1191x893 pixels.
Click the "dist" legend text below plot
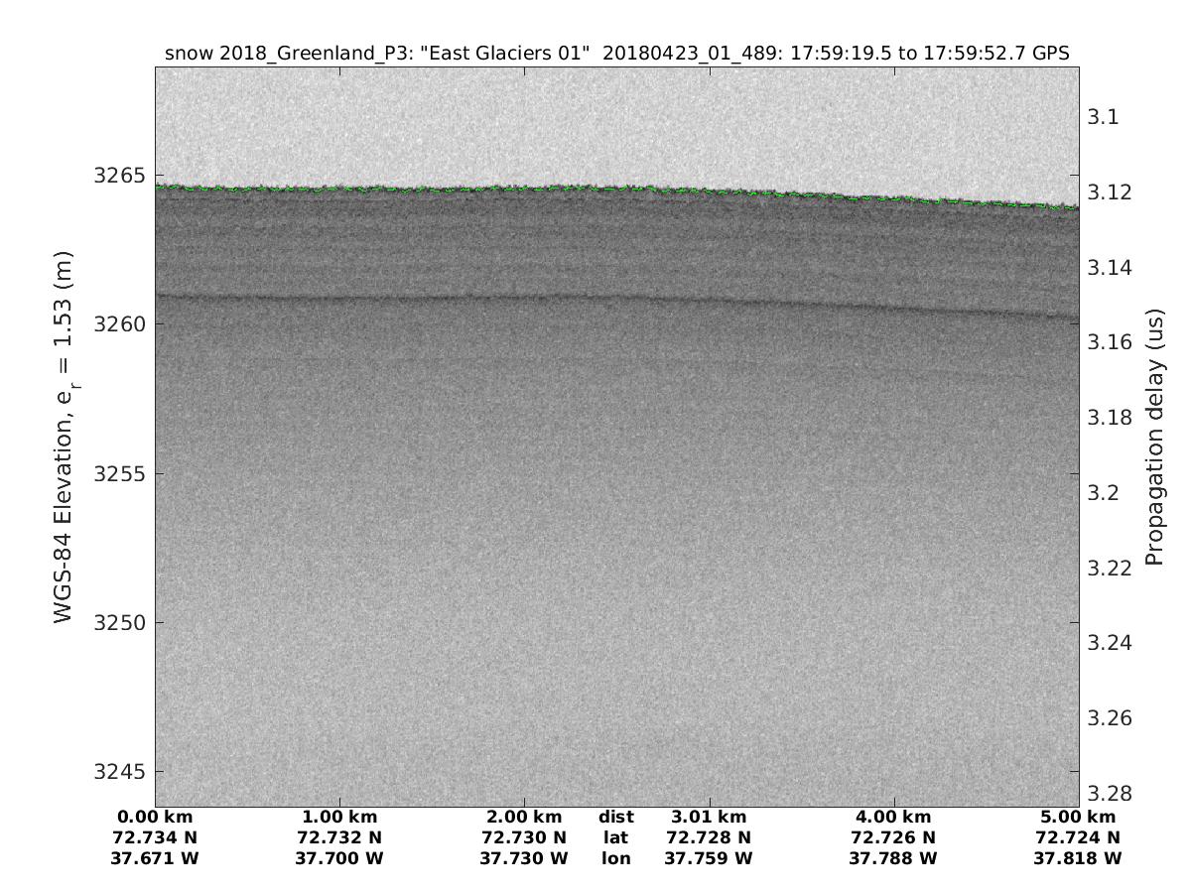(x=615, y=817)
